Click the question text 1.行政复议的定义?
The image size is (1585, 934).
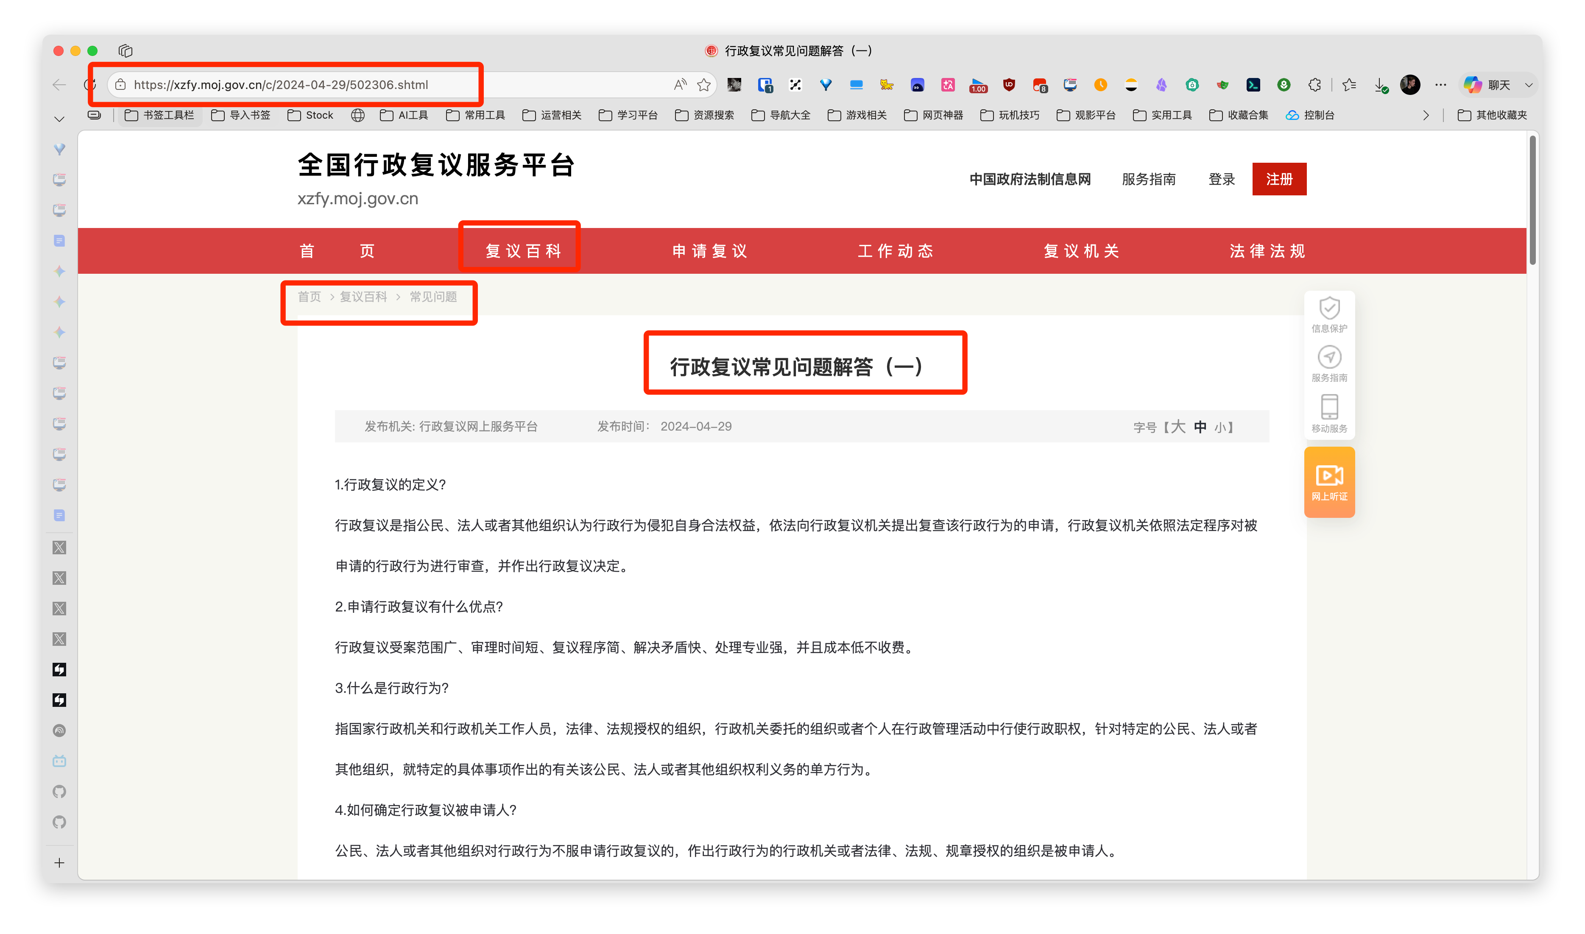pyautogui.click(x=391, y=485)
